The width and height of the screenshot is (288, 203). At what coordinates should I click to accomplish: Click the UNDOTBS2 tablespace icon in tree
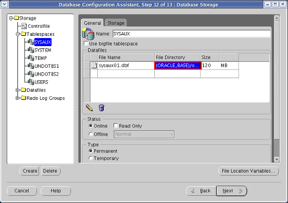click(30, 74)
